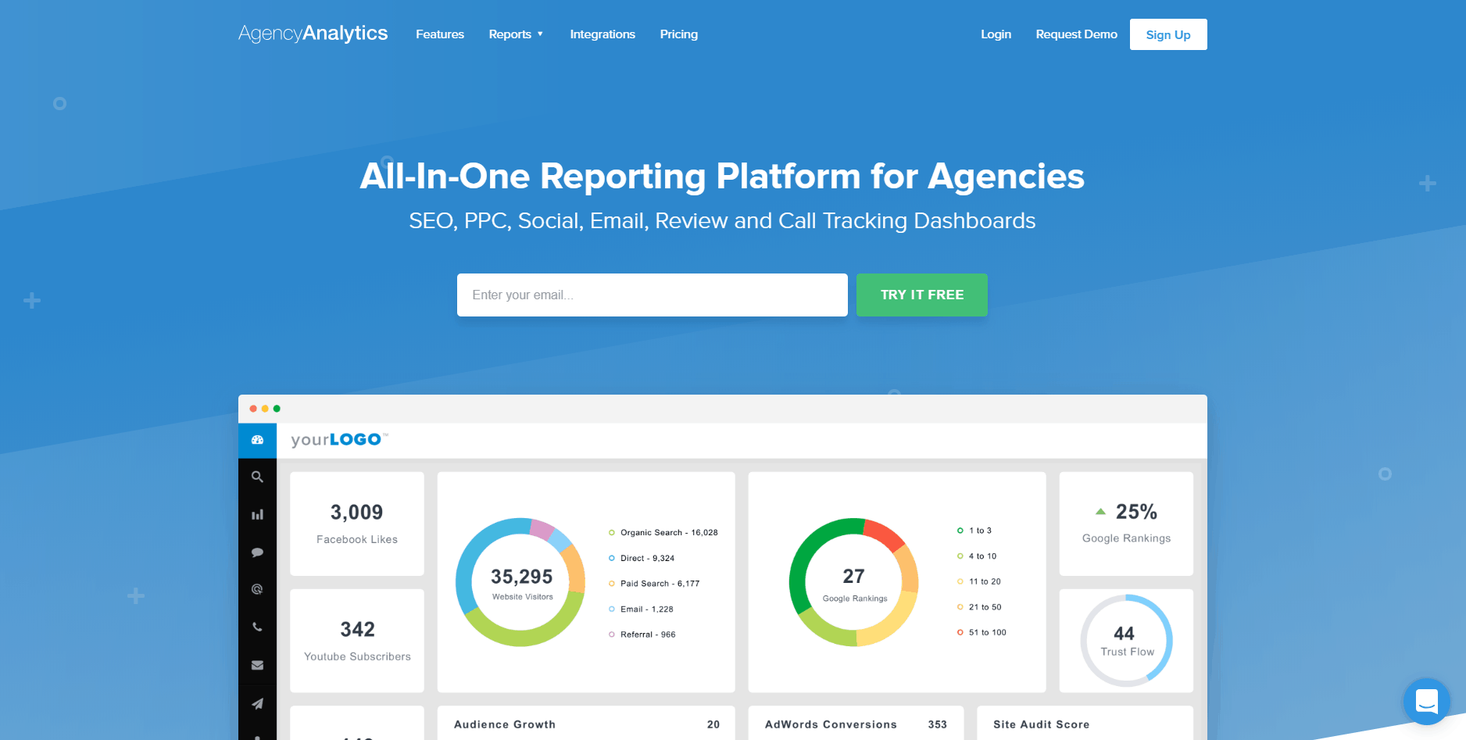
Task: Open the envelope mail sidebar icon
Action: [257, 665]
